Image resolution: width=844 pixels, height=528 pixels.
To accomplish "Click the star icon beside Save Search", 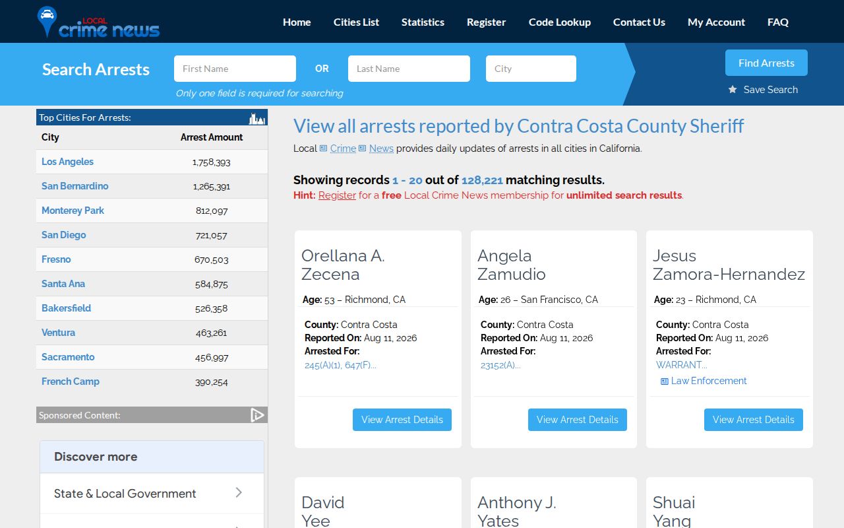I will 733,90.
